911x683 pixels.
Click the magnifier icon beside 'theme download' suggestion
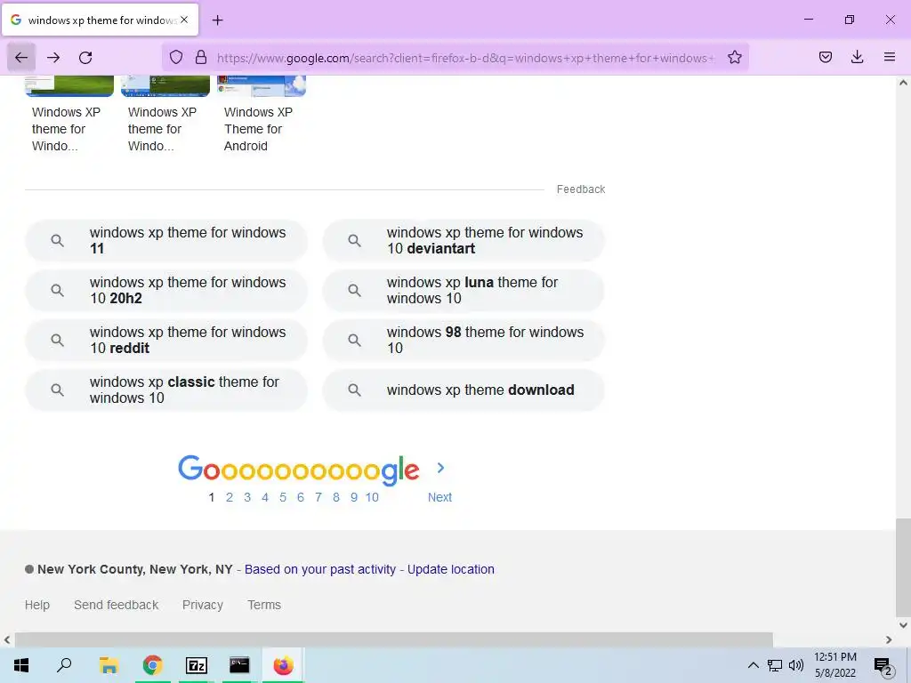(x=354, y=390)
